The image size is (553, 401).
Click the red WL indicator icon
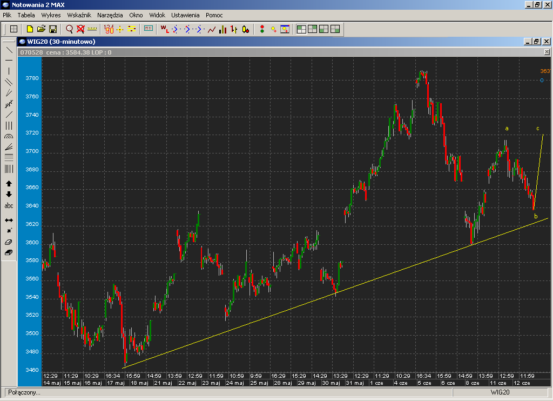point(164,29)
